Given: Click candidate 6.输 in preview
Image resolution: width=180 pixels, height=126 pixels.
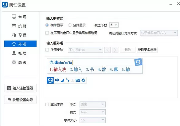Looking at the screenshot, I should point(126,69).
